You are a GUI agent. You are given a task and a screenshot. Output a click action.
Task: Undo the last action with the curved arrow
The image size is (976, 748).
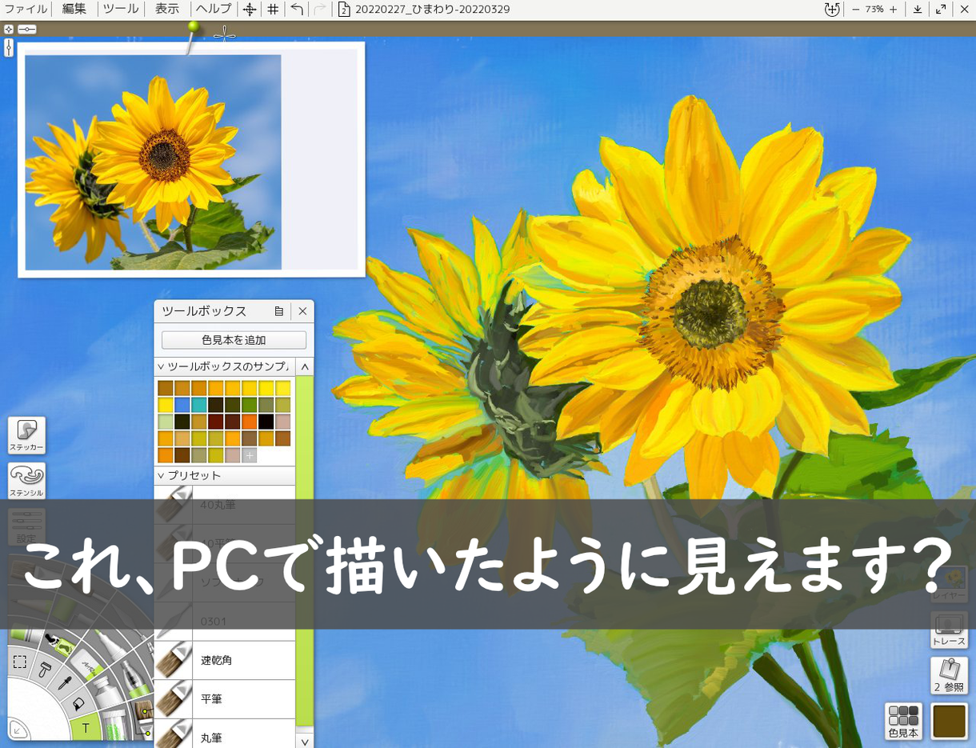pyautogui.click(x=297, y=10)
